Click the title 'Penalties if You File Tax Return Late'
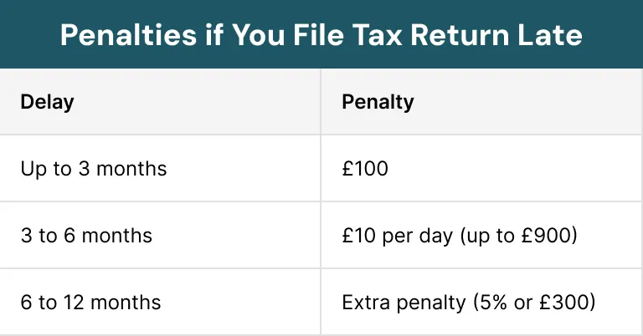This screenshot has height=336, width=643. pos(321,35)
